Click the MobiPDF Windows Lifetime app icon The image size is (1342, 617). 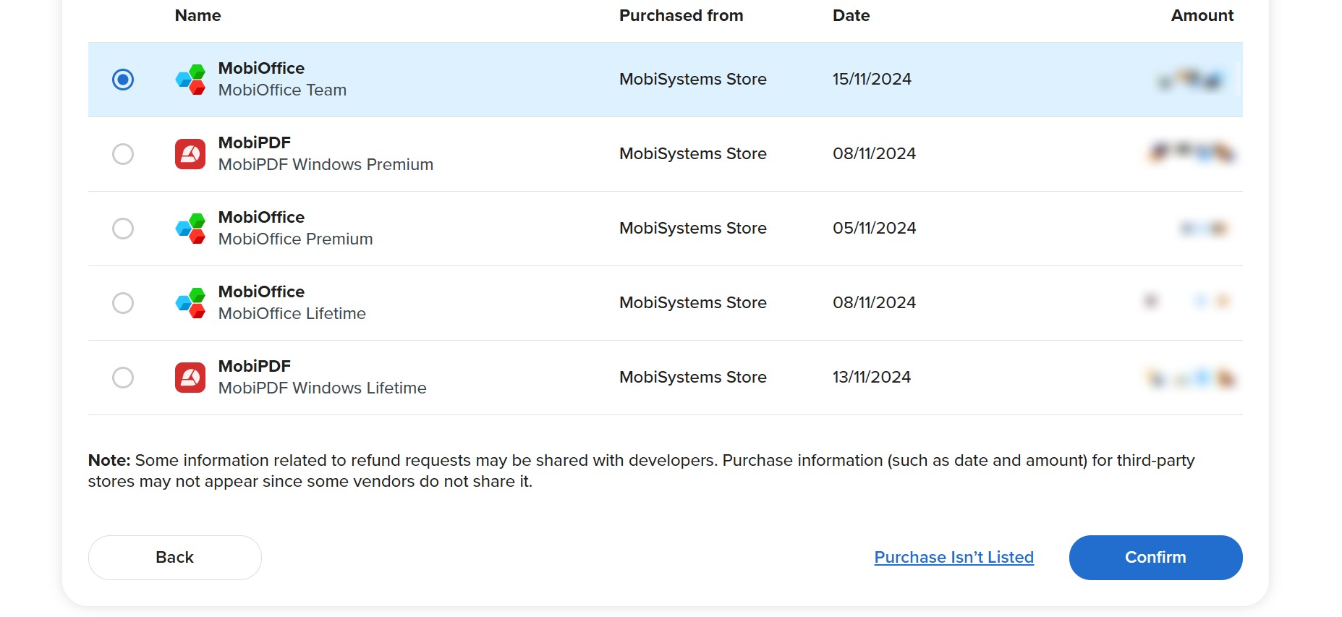click(191, 377)
